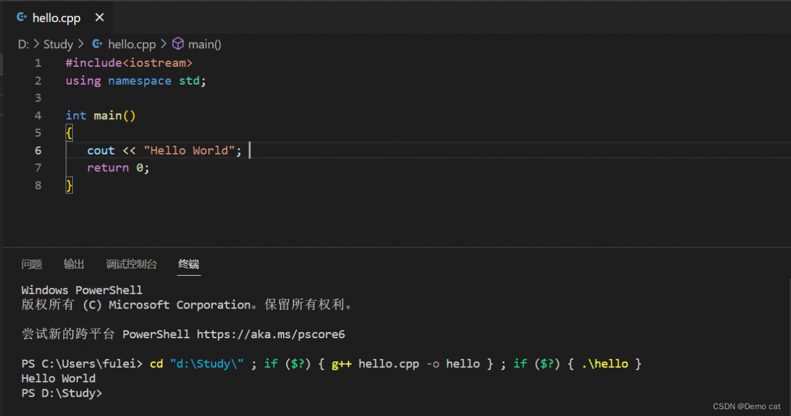Click the Microsoft Corporation copyright line
Screen dimensions: 791x416
[x=187, y=305]
